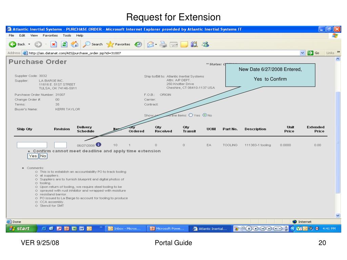This screenshot has height=260, width=347.
Task: Switch to Microsoft PowerPoint taskbar window
Action: point(167,229)
